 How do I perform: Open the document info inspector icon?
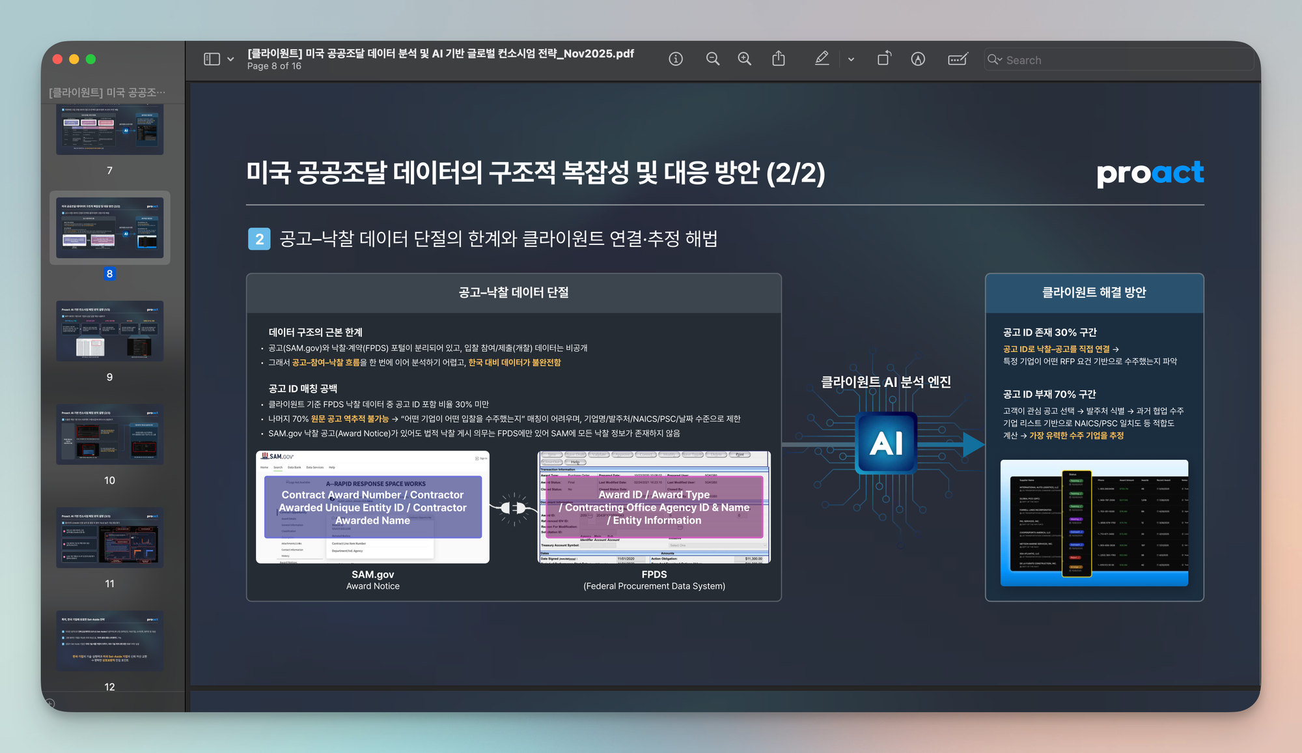676,59
